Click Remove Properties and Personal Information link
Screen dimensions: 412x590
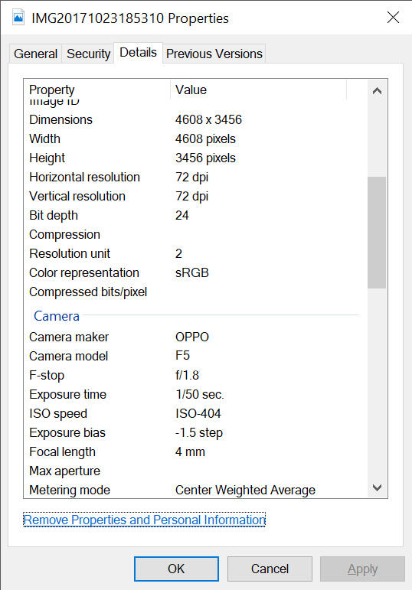144,520
